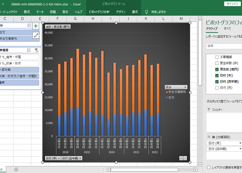Click the 40,000 value axis label
This screenshot has width=242, height=173.
[49, 33]
